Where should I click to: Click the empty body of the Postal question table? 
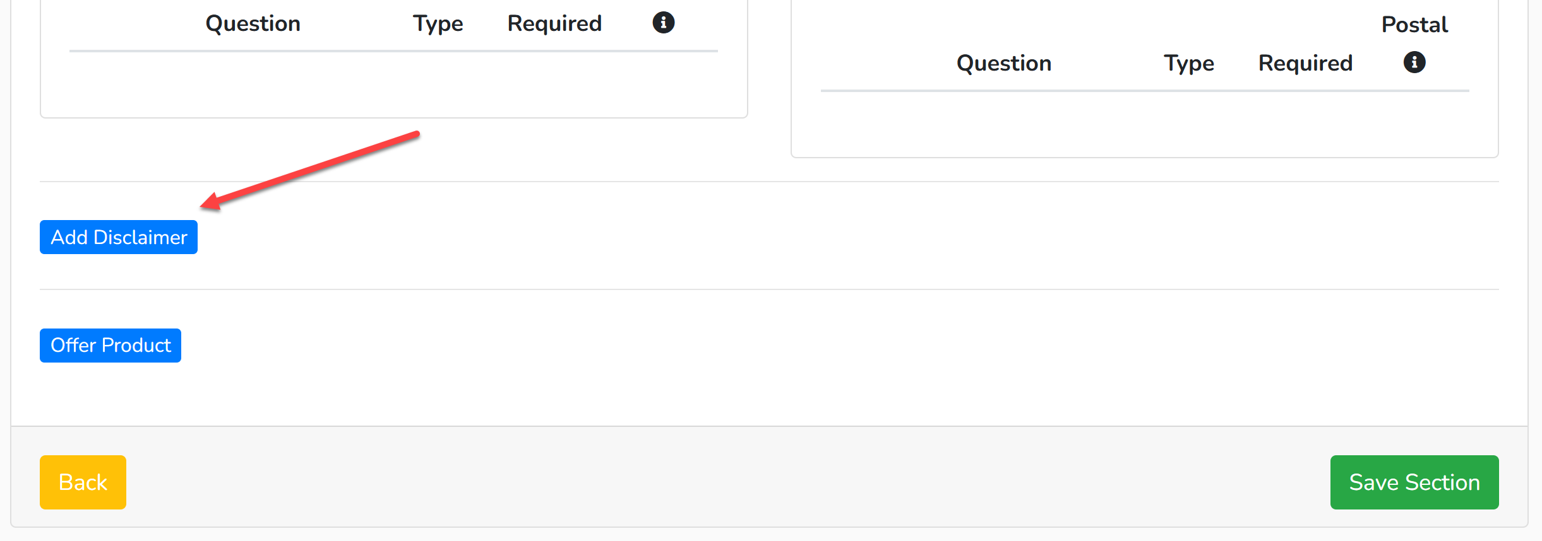click(x=1145, y=123)
